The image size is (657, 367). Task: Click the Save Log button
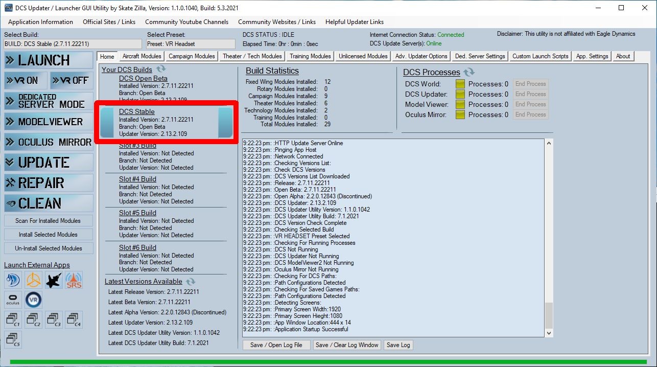coord(398,345)
